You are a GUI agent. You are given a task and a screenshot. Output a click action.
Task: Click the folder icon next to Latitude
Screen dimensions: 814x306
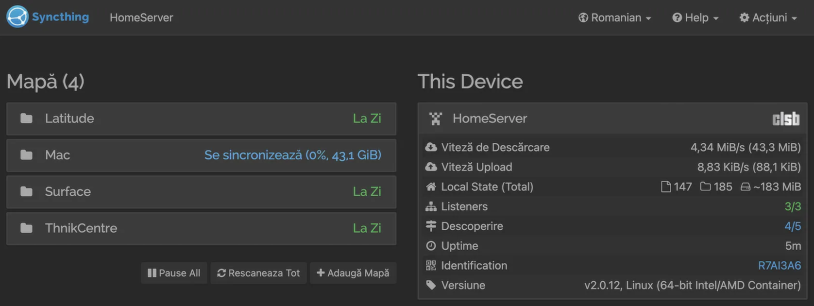click(26, 119)
